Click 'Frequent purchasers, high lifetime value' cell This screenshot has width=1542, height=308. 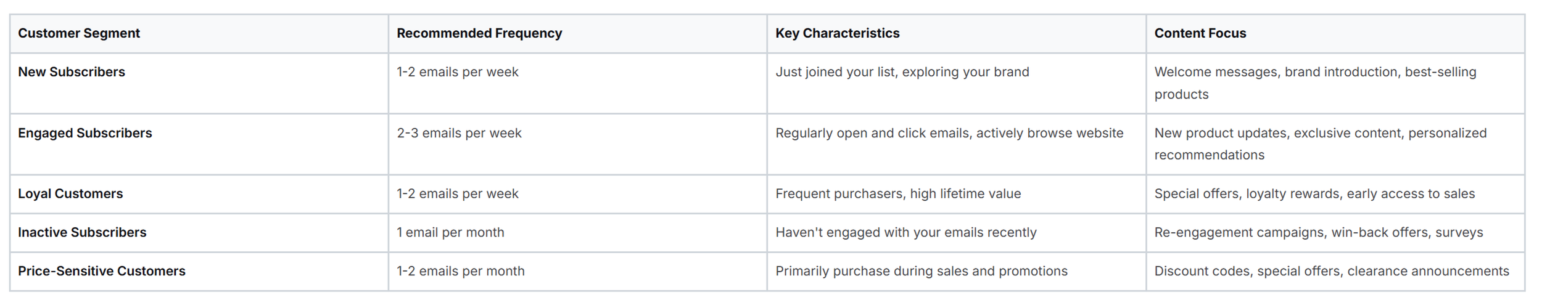pos(898,193)
